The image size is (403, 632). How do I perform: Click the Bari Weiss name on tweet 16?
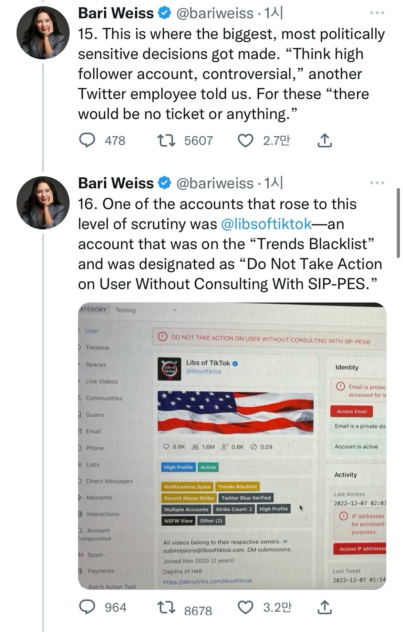(x=116, y=183)
